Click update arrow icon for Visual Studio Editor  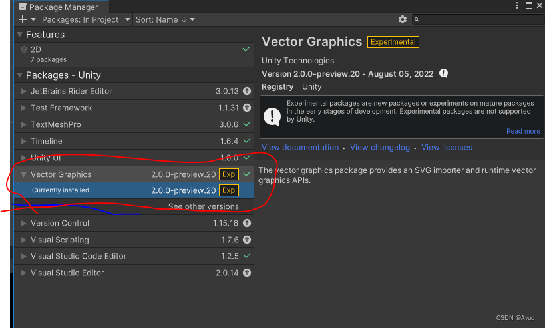pos(247,273)
